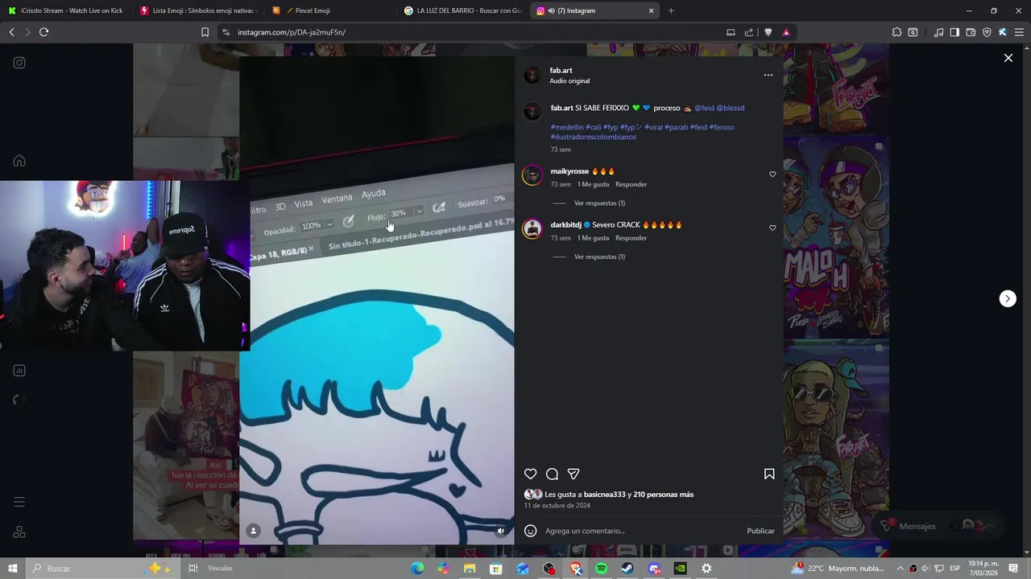The width and height of the screenshot is (1031, 579).
Task: Open Brave VPN shield icon
Action: pyautogui.click(x=987, y=32)
